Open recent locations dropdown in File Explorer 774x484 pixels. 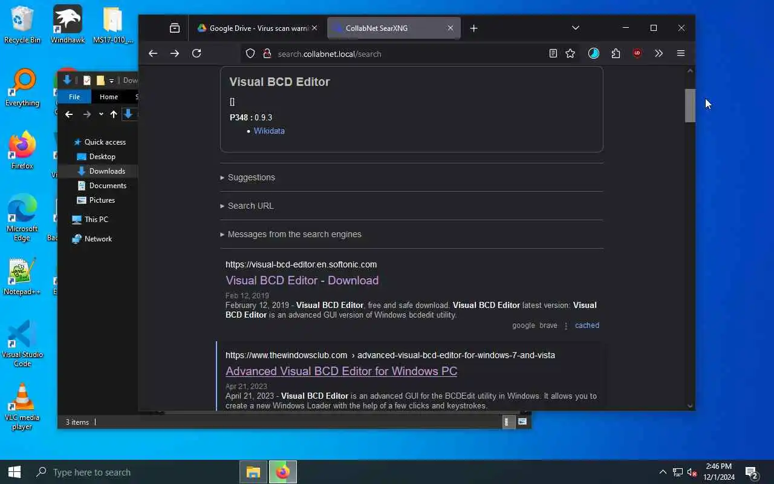pos(101,114)
